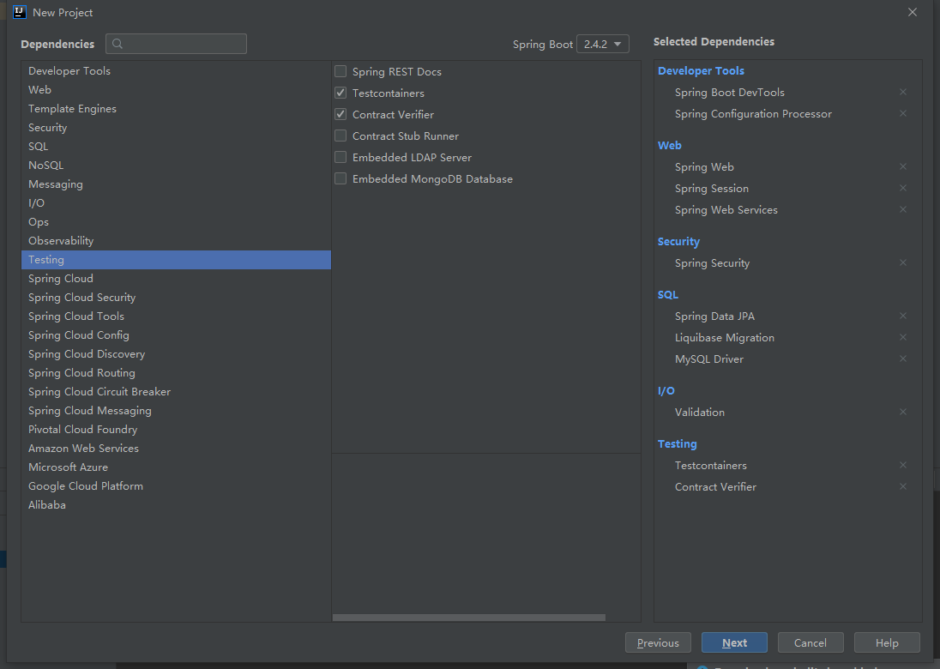Image resolution: width=940 pixels, height=669 pixels.
Task: Select the Testing category
Action: tap(176, 260)
